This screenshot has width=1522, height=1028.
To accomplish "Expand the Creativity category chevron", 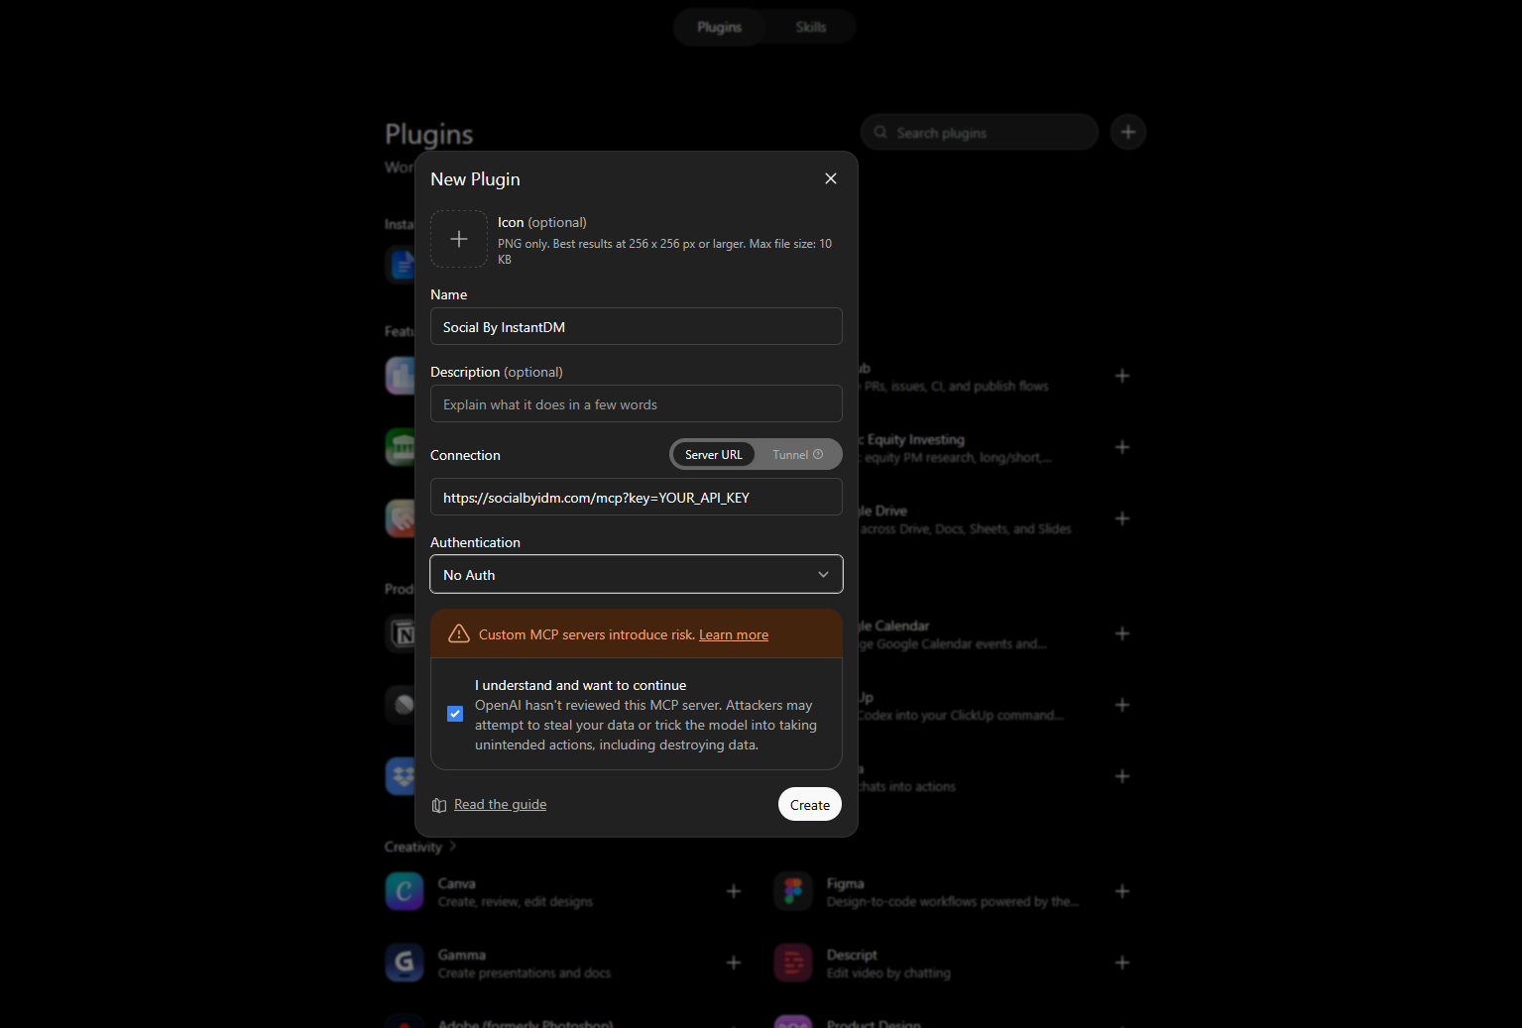I will (x=453, y=846).
